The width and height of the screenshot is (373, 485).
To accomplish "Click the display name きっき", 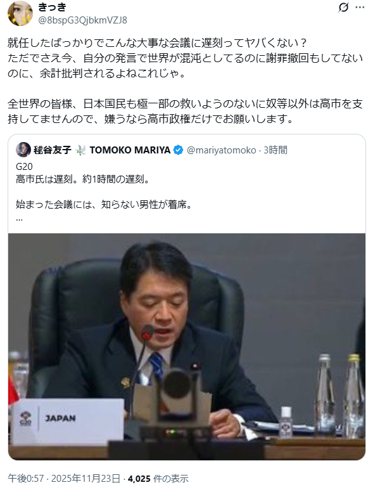I will [52, 7].
